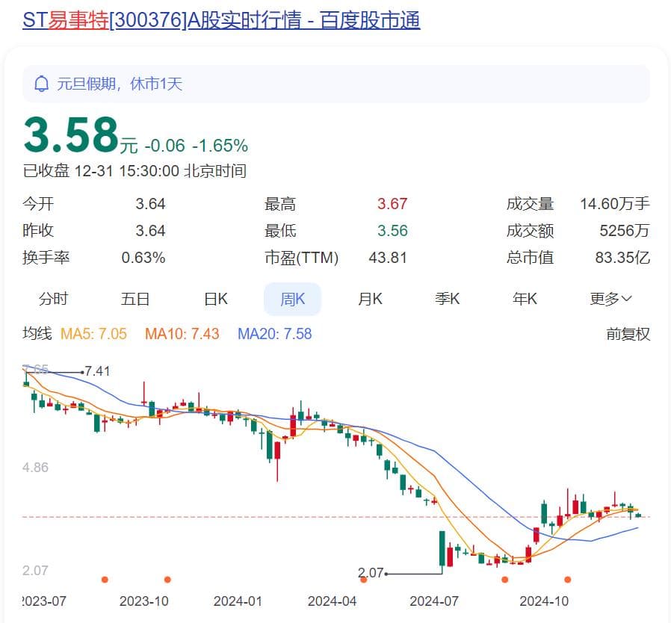Click the orange event dot left of 2024-10
Image resolution: width=671 pixels, height=623 pixels.
[504, 580]
